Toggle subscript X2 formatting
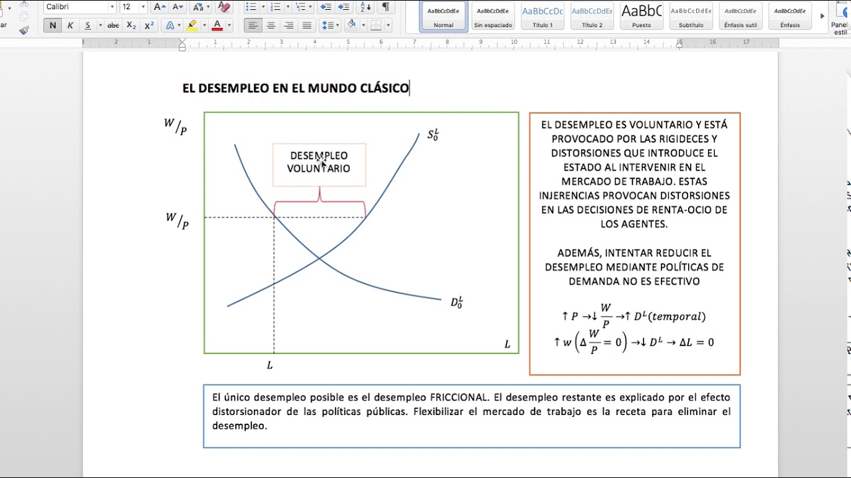 (x=131, y=25)
